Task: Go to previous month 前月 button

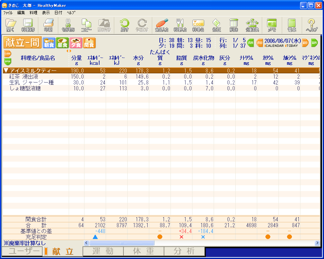Action: pyautogui.click(x=251, y=43)
